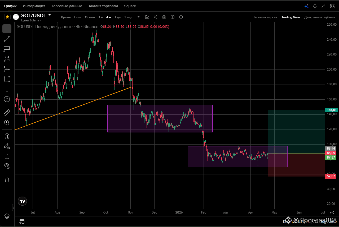Change the candlestick chart type
The height and width of the screenshot is (227, 339).
point(156,17)
